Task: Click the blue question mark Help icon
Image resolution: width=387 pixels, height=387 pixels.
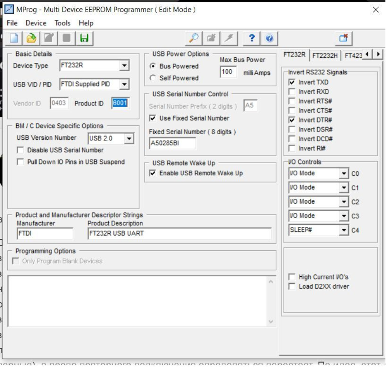Action: point(252,38)
